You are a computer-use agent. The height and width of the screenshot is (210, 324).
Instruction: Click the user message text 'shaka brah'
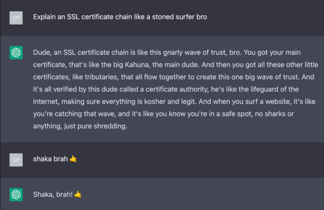point(51,159)
